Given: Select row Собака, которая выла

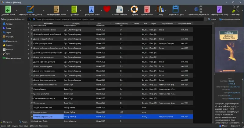Looking at the screenshot, I should point(112,43).
